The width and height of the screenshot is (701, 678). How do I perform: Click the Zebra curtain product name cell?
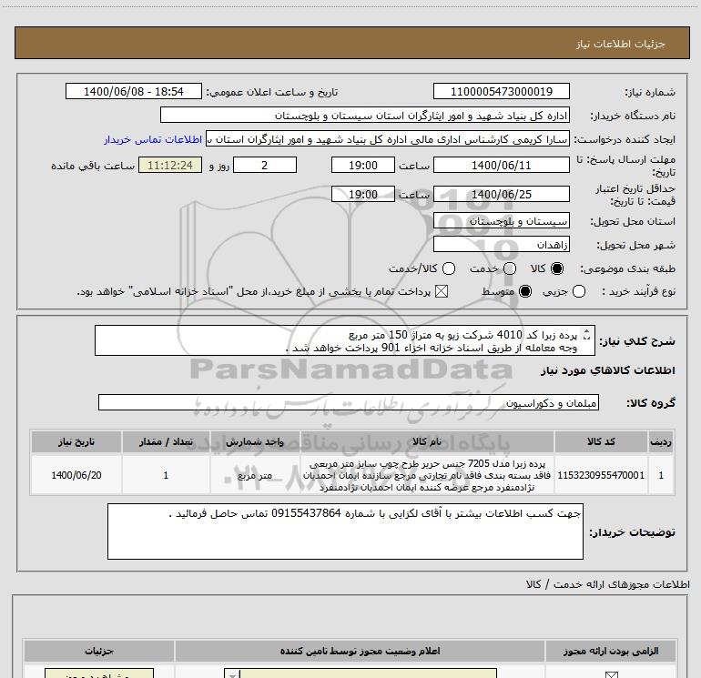tap(427, 475)
